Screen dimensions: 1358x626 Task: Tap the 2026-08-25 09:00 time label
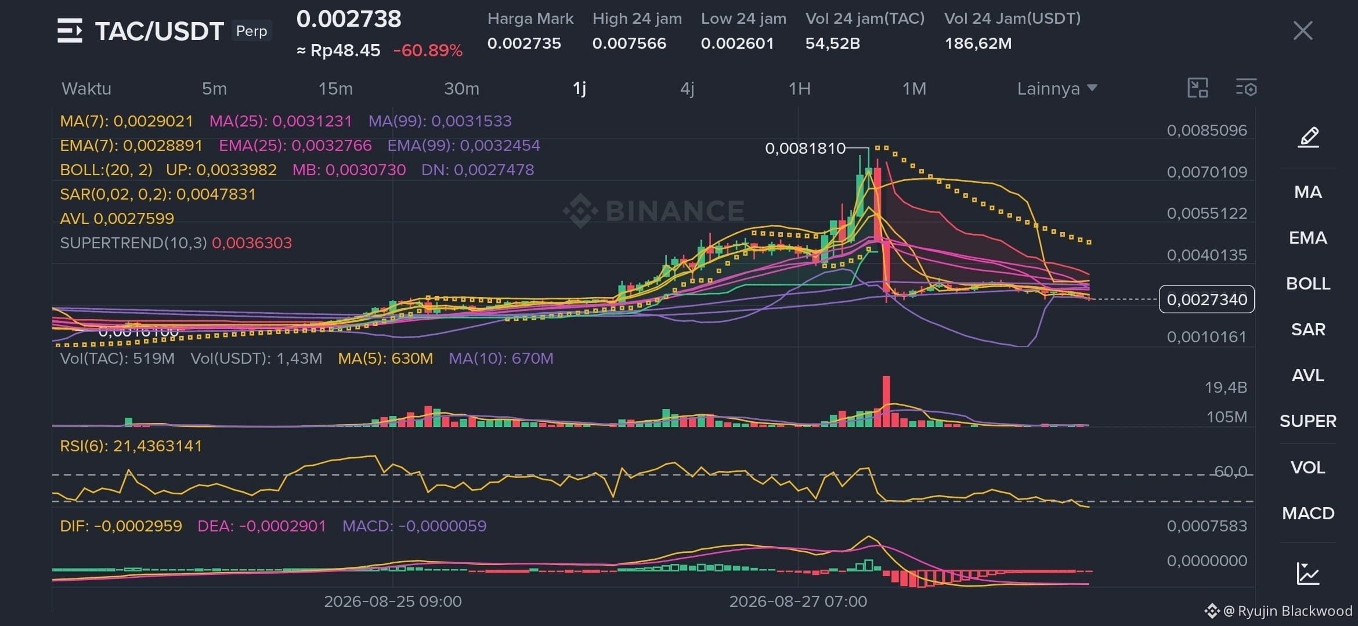(393, 602)
